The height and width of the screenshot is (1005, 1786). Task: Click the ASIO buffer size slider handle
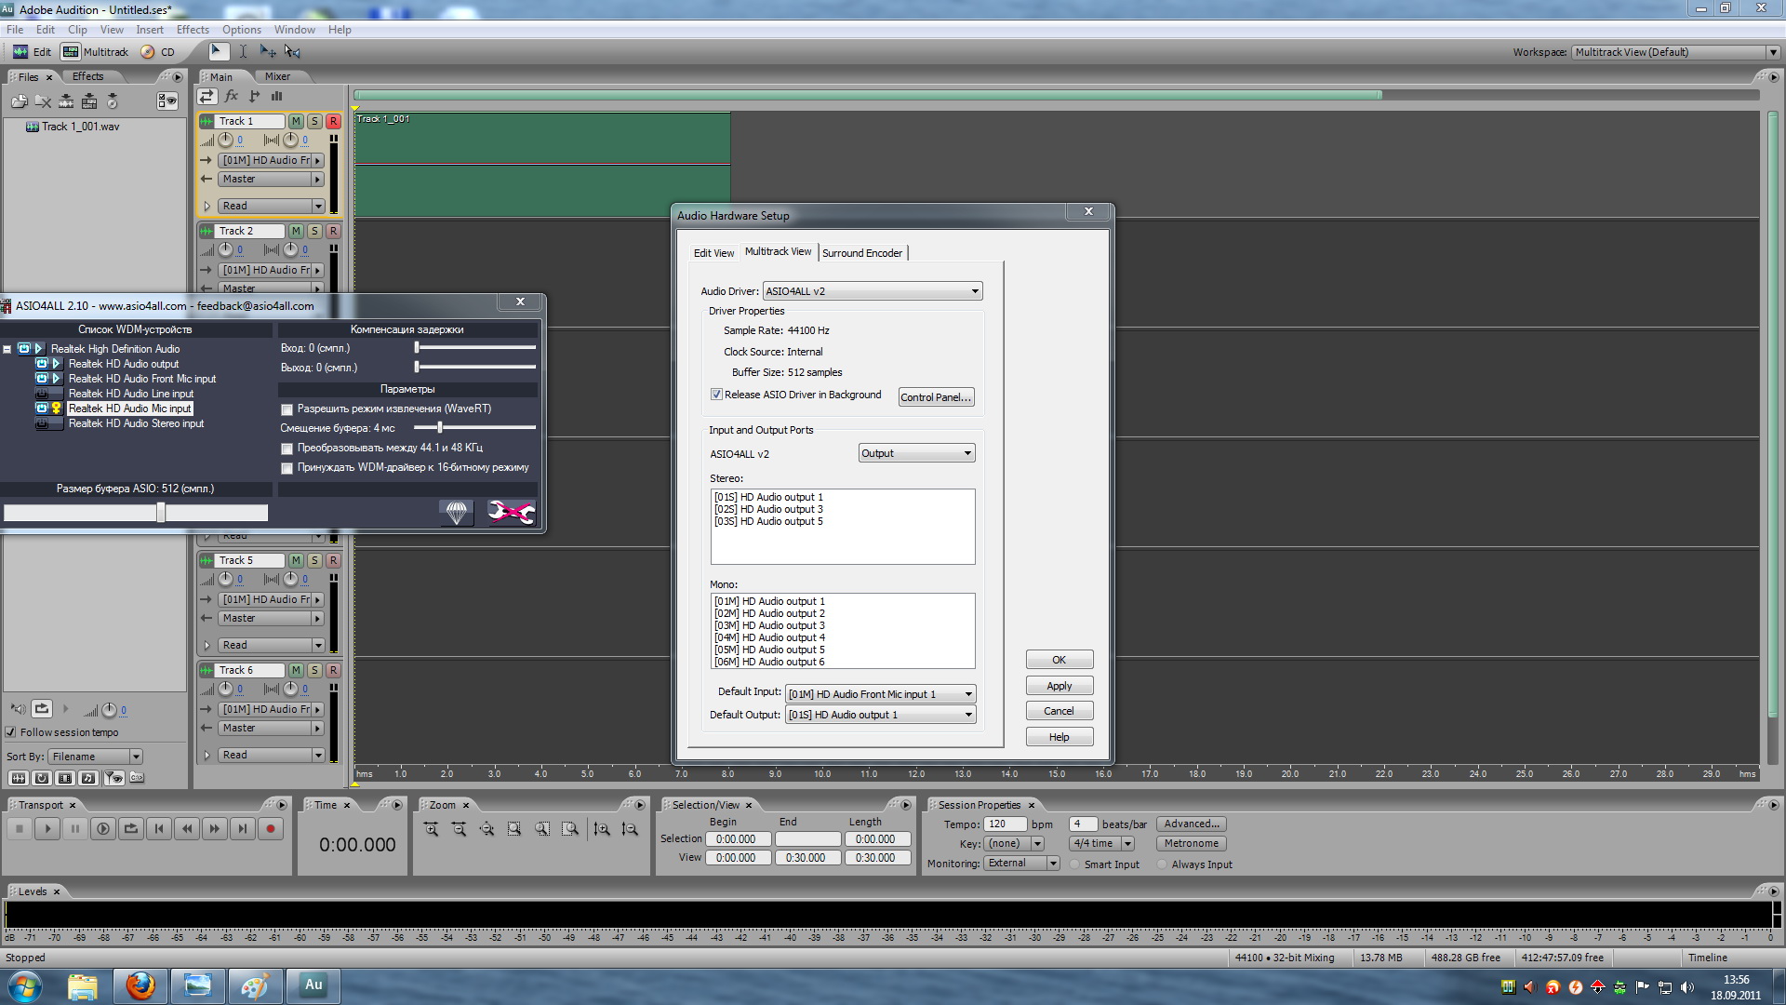pos(161,513)
